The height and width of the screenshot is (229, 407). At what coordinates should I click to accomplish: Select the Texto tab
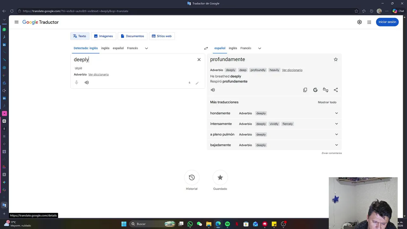point(79,36)
